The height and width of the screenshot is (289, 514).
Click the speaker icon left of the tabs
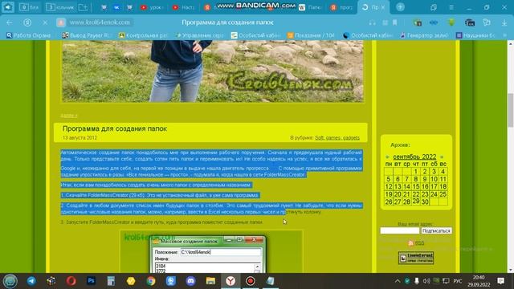[x=8, y=7]
